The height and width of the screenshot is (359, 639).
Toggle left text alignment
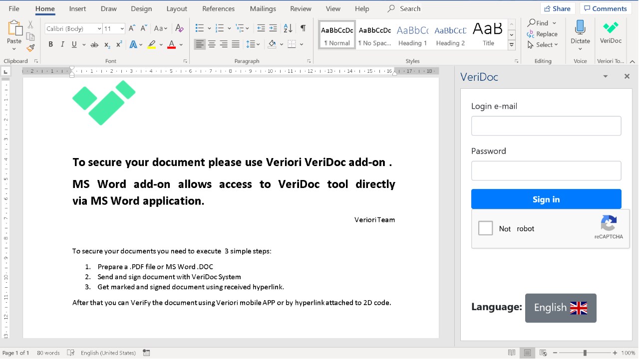tap(200, 44)
